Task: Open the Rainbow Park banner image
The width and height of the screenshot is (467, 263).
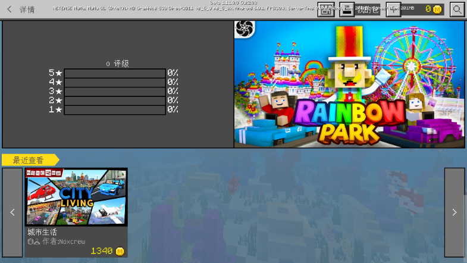Action: 349,84
